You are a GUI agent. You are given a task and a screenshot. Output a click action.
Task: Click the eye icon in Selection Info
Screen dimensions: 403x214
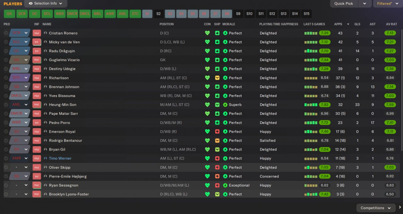31,3
